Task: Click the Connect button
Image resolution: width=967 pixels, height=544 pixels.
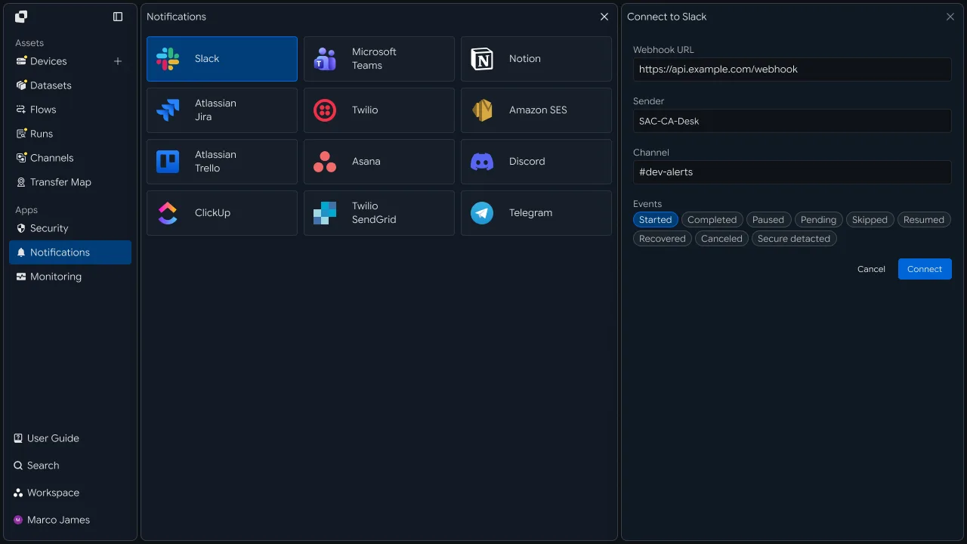Action: (925, 269)
